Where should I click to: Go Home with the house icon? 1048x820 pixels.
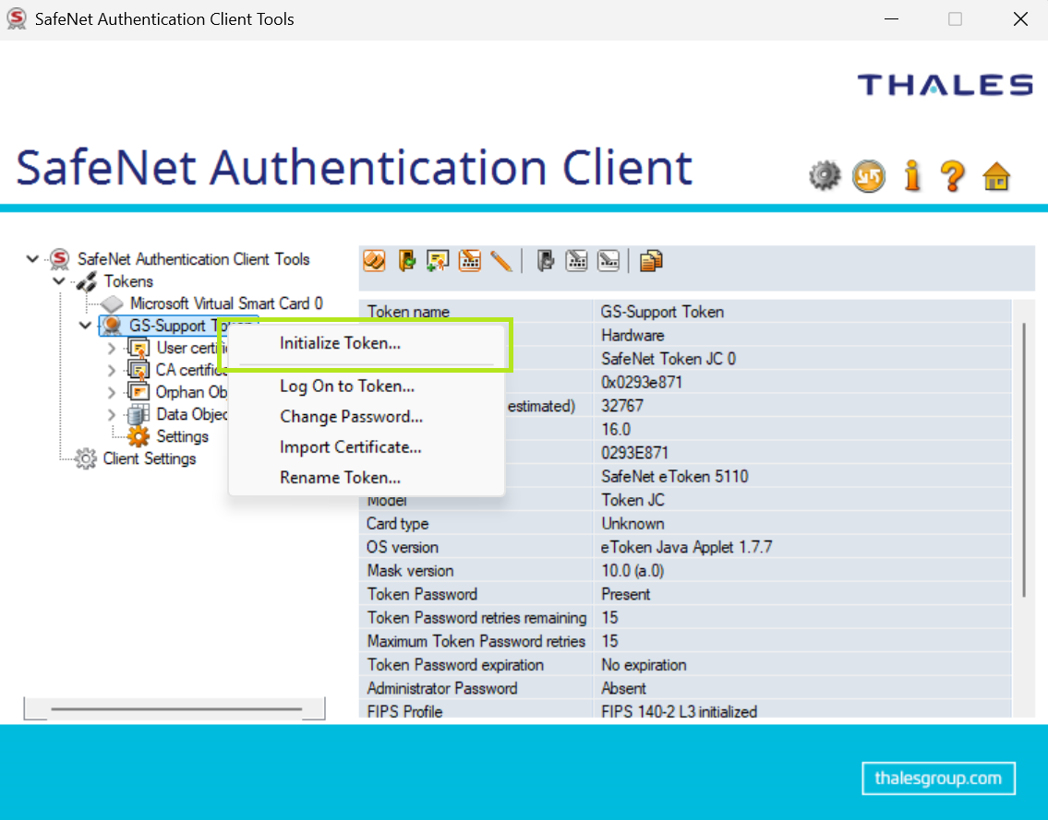click(996, 176)
